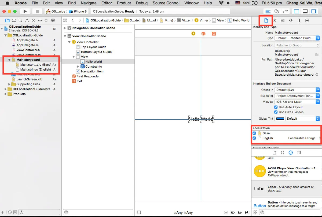This screenshot has width=322, height=217.
Task: Expand the Constraints outline item
Action: click(x=78, y=67)
